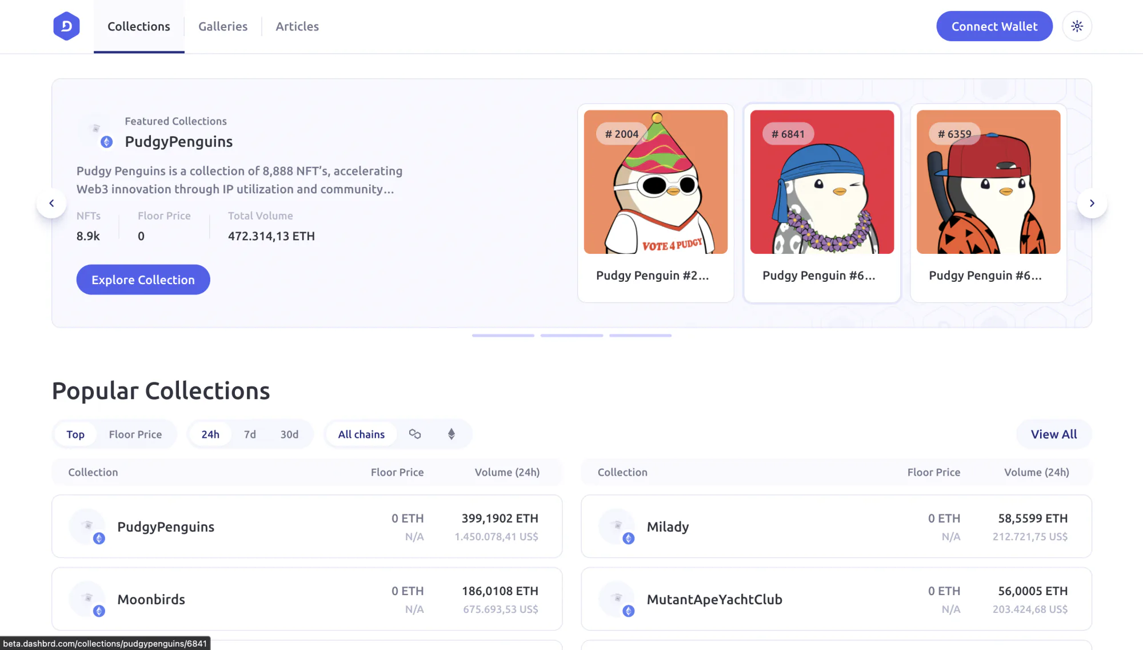
Task: Filter by Ethereum chain icon
Action: pyautogui.click(x=451, y=434)
